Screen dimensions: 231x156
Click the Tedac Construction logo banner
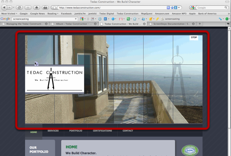54,79
